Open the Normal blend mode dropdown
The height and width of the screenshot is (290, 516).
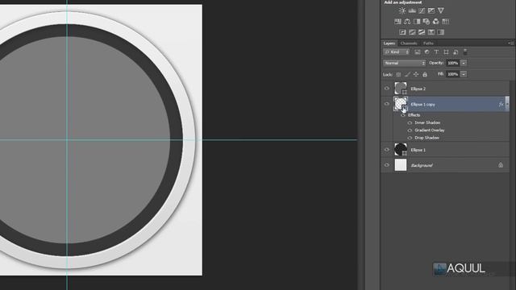click(405, 63)
